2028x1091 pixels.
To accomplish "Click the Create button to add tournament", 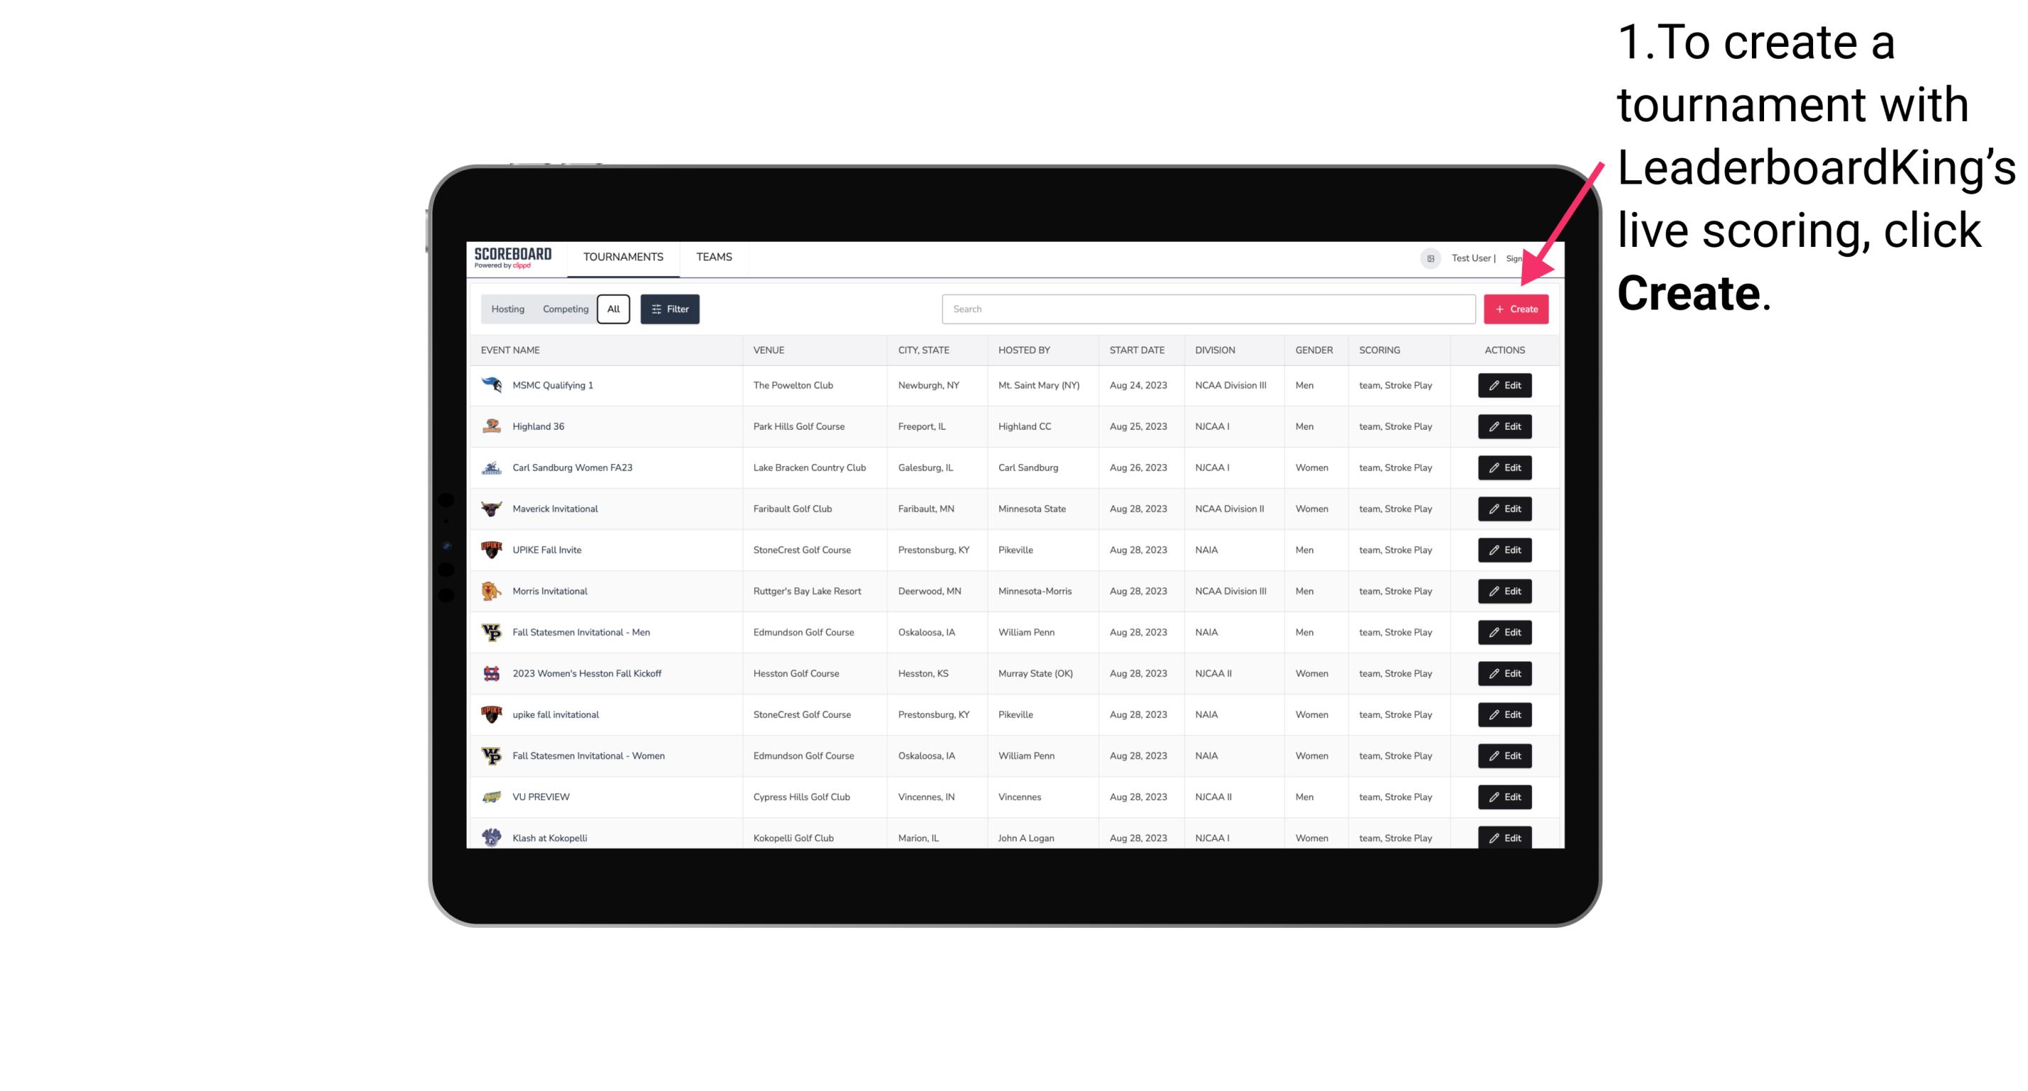I will point(1516,309).
